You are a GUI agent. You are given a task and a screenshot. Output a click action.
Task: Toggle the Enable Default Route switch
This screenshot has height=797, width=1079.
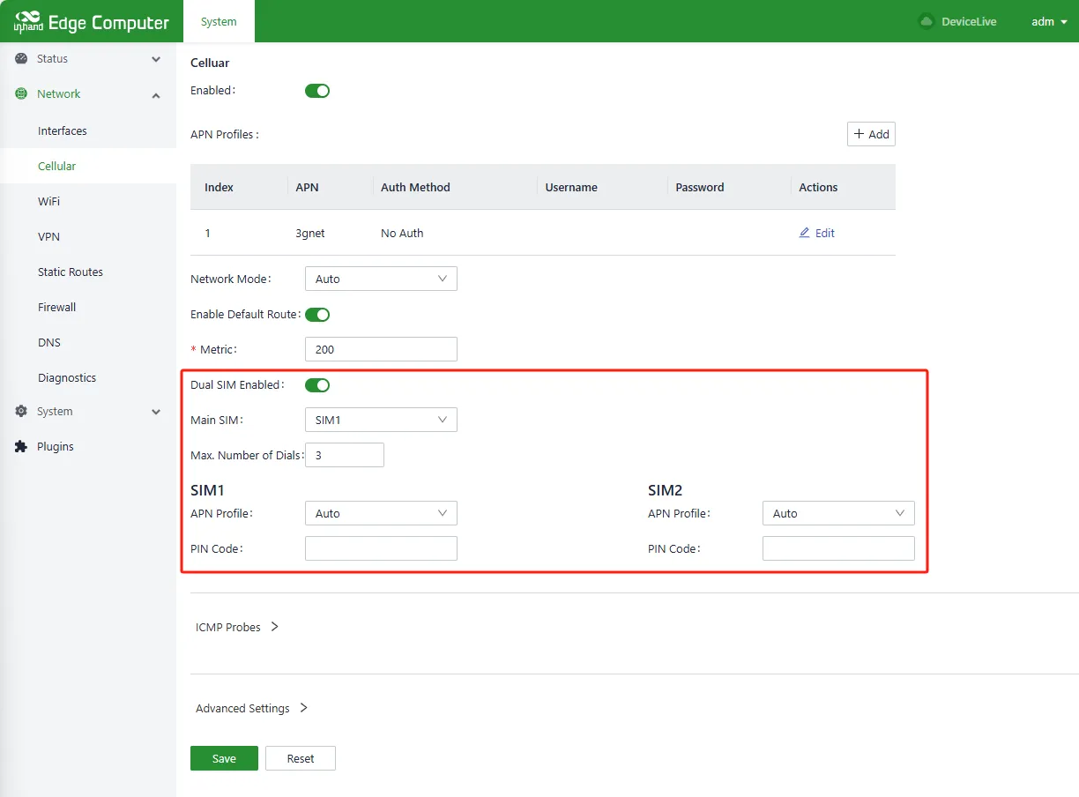pos(317,315)
